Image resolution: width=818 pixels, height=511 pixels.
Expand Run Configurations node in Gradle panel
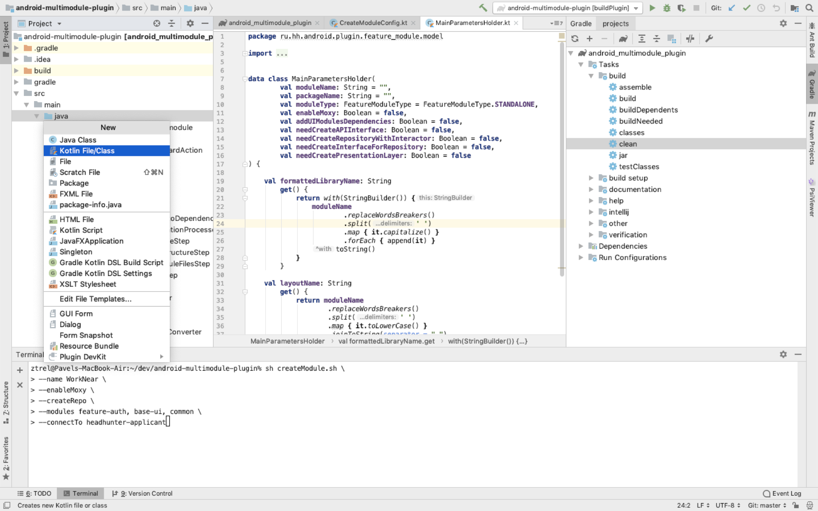coord(581,257)
